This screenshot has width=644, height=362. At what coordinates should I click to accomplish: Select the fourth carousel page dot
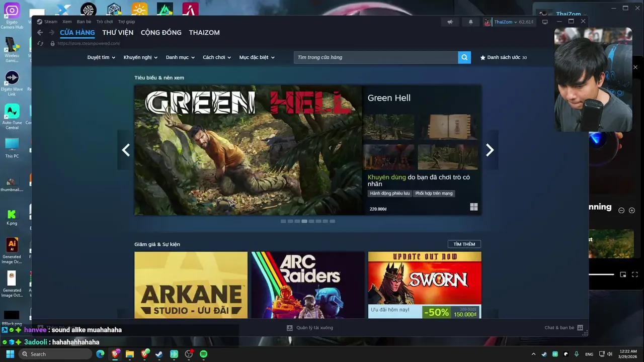(304, 221)
